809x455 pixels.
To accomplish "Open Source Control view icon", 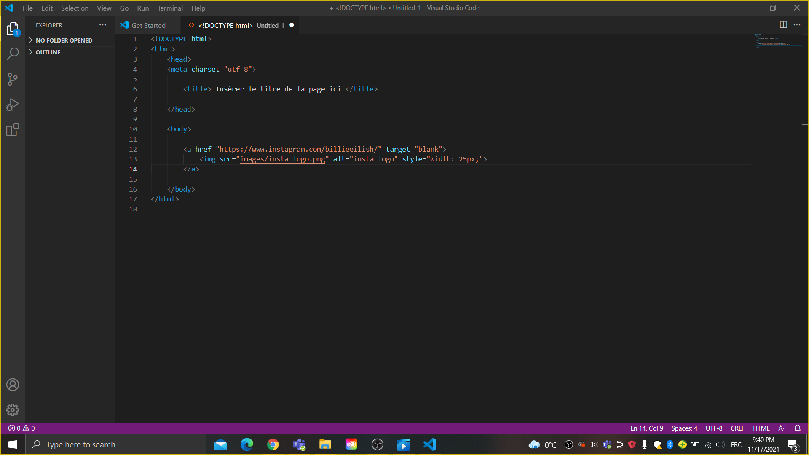I will [x=13, y=79].
